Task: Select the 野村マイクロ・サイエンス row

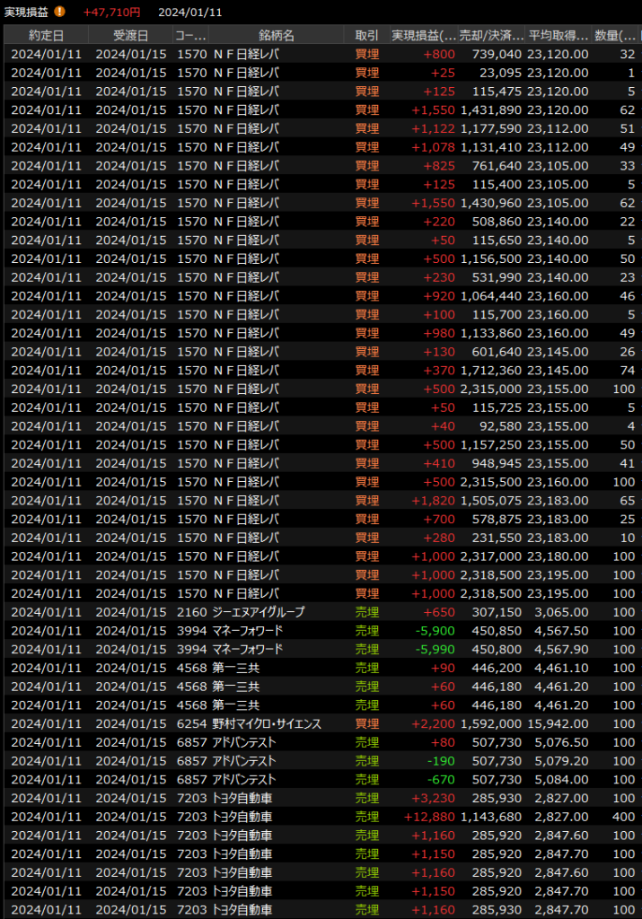Action: [x=267, y=723]
